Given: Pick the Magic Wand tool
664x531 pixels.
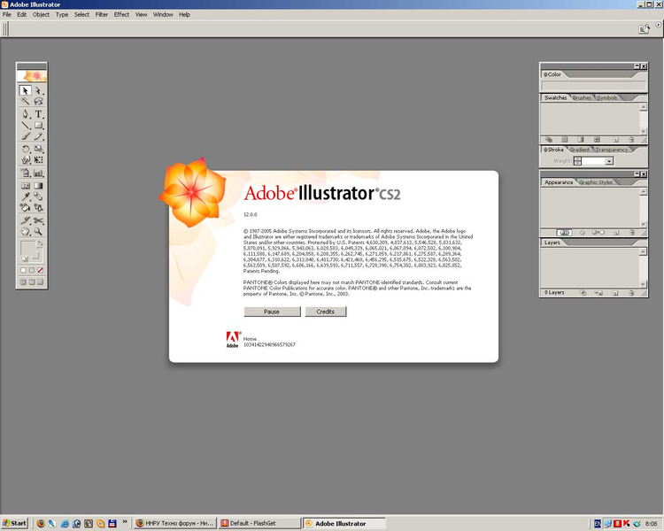Looking at the screenshot, I should 25,101.
